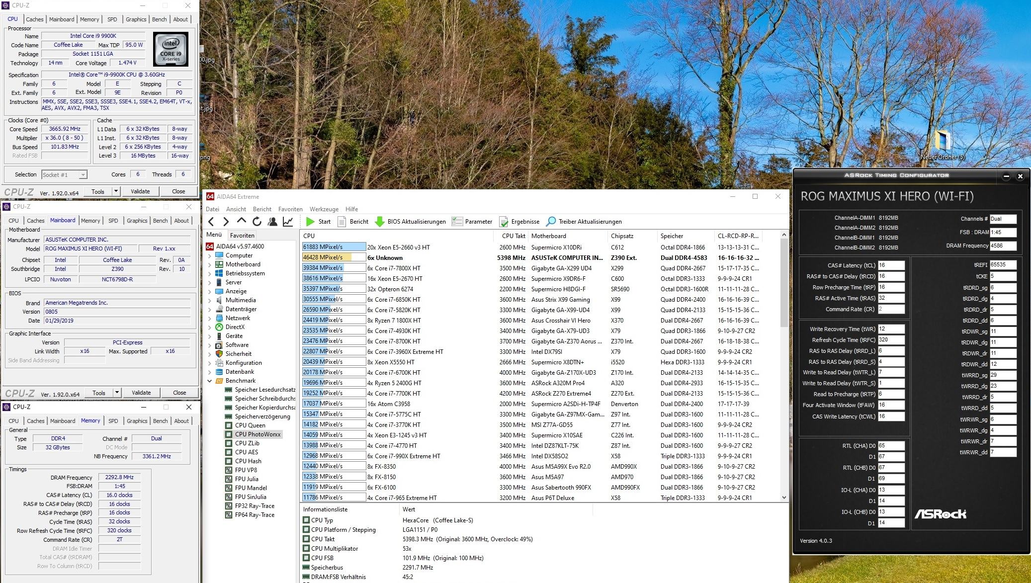Screen dimensions: 1031x583
Task: Open Ergebnisse results toolbar item
Action: pyautogui.click(x=519, y=222)
